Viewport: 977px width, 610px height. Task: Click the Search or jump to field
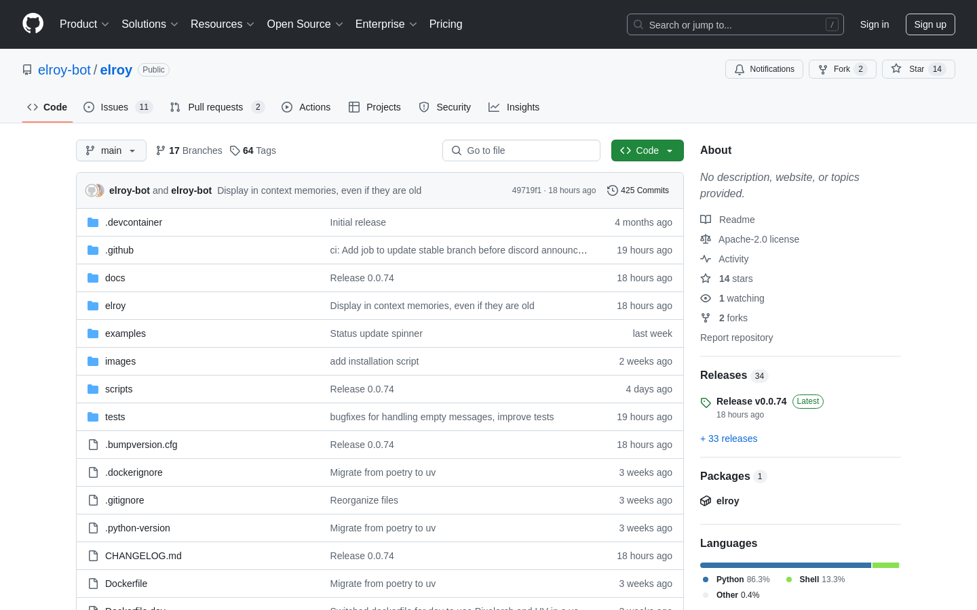pos(735,24)
